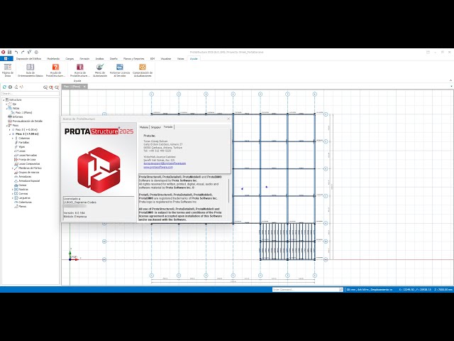Switch to Singapur tab in about dialog
This screenshot has width=454, height=341.
click(156, 127)
